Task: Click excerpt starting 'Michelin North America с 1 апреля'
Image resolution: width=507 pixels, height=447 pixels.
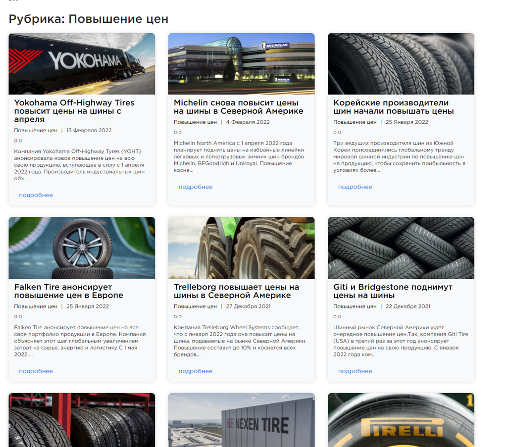Action: coord(239,156)
